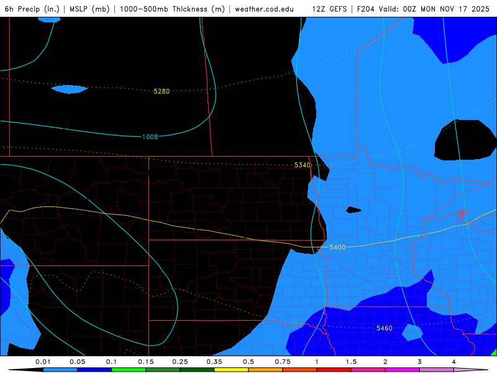Click the '5340' thickness contour label
Screen dimensions: 497x373
[303, 165]
